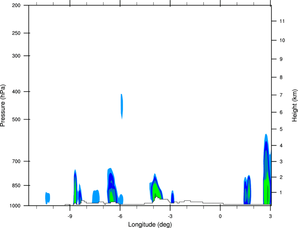Click the tall contour plume at longitude 3
The width and height of the screenshot is (298, 228).
tap(267, 169)
